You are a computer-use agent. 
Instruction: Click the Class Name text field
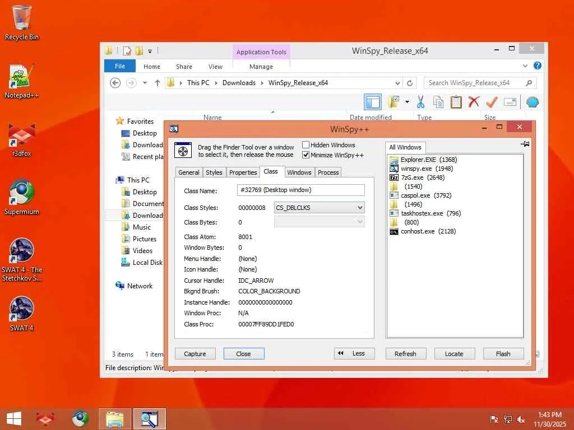pyautogui.click(x=300, y=190)
